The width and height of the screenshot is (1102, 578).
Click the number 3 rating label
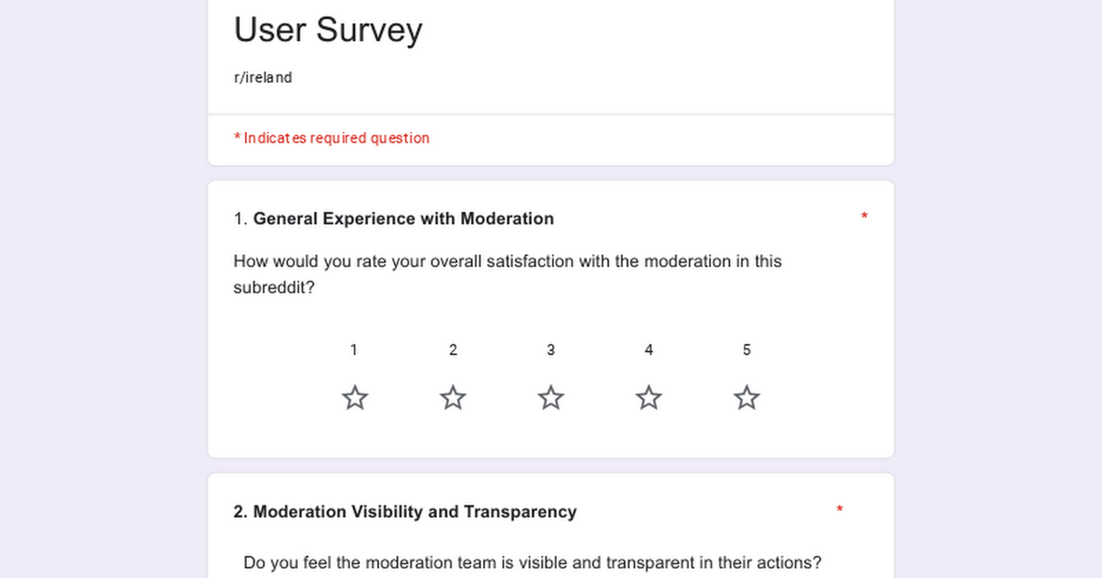[551, 350]
